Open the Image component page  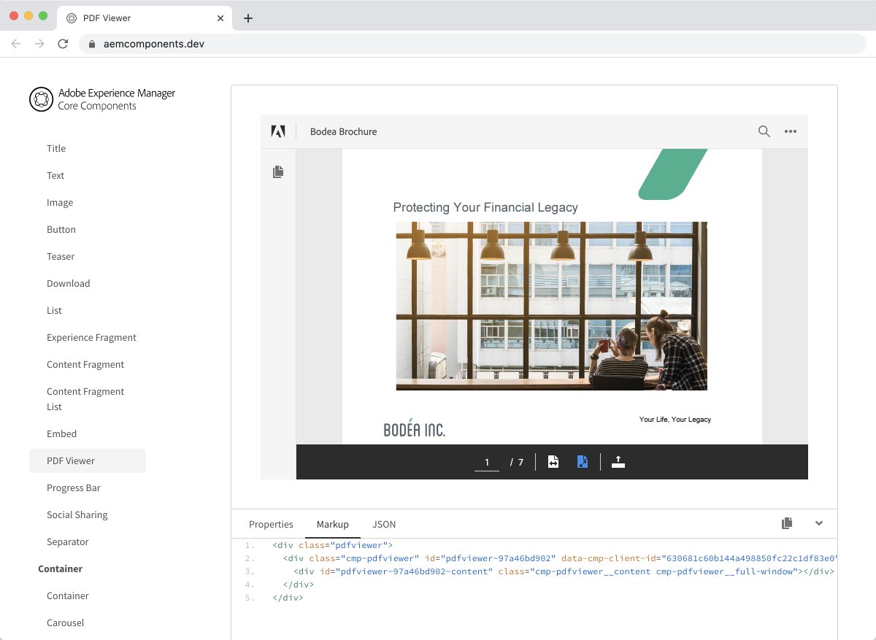tap(60, 202)
